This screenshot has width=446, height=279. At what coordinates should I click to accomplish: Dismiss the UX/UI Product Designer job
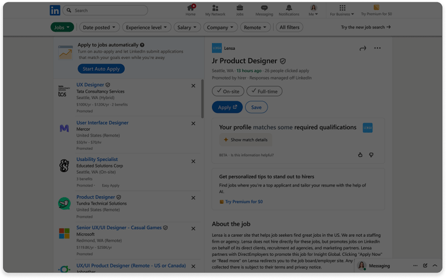click(193, 266)
